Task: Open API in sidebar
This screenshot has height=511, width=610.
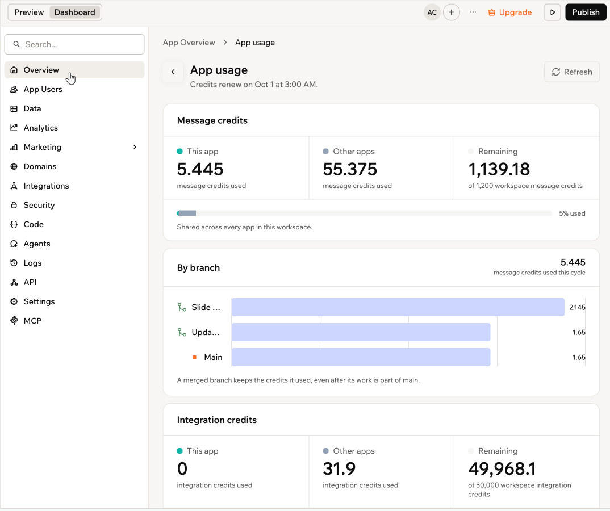Action: tap(74, 282)
